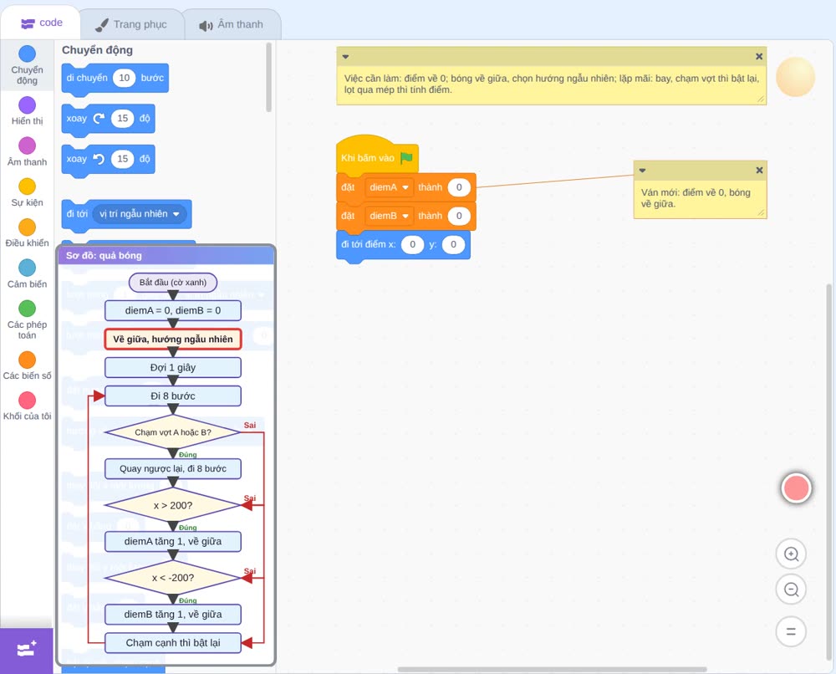Screen dimensions: 836x674
Task: Zoom out the workspace
Action: [791, 590]
